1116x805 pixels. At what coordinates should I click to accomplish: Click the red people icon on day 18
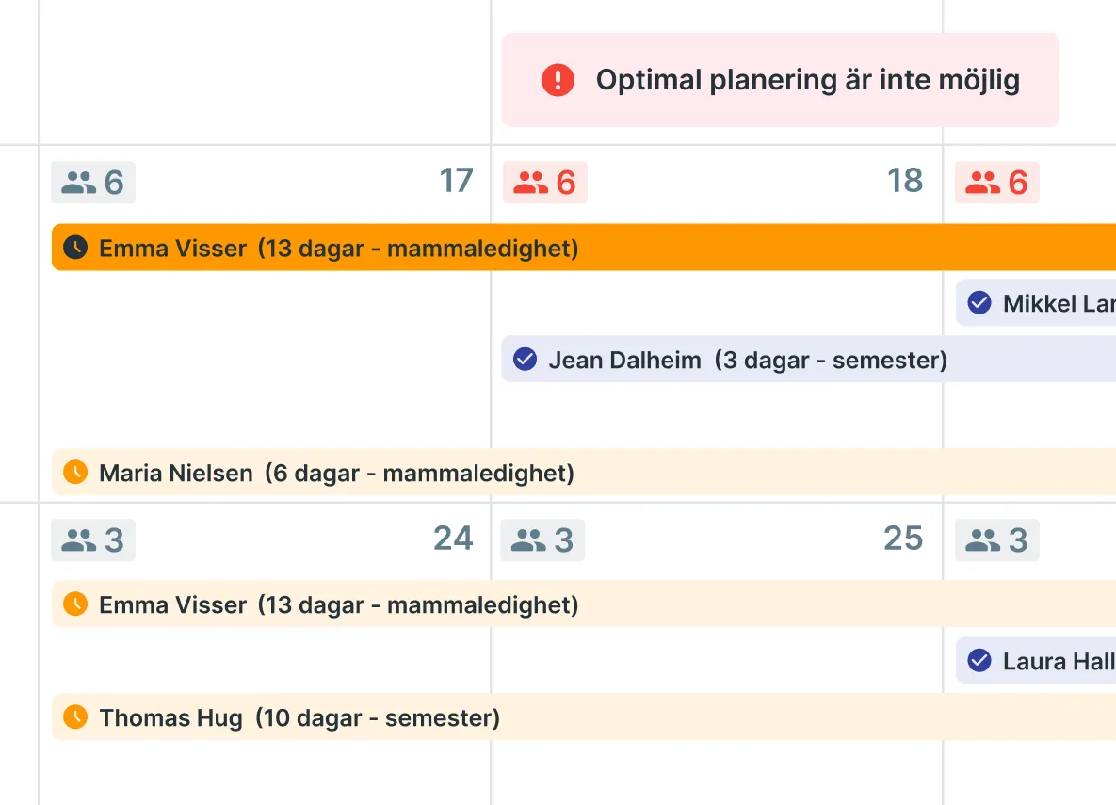(531, 183)
